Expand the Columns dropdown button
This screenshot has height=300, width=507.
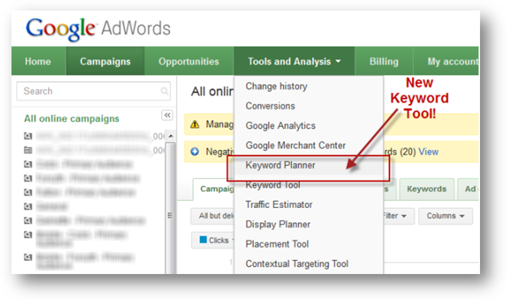[445, 216]
